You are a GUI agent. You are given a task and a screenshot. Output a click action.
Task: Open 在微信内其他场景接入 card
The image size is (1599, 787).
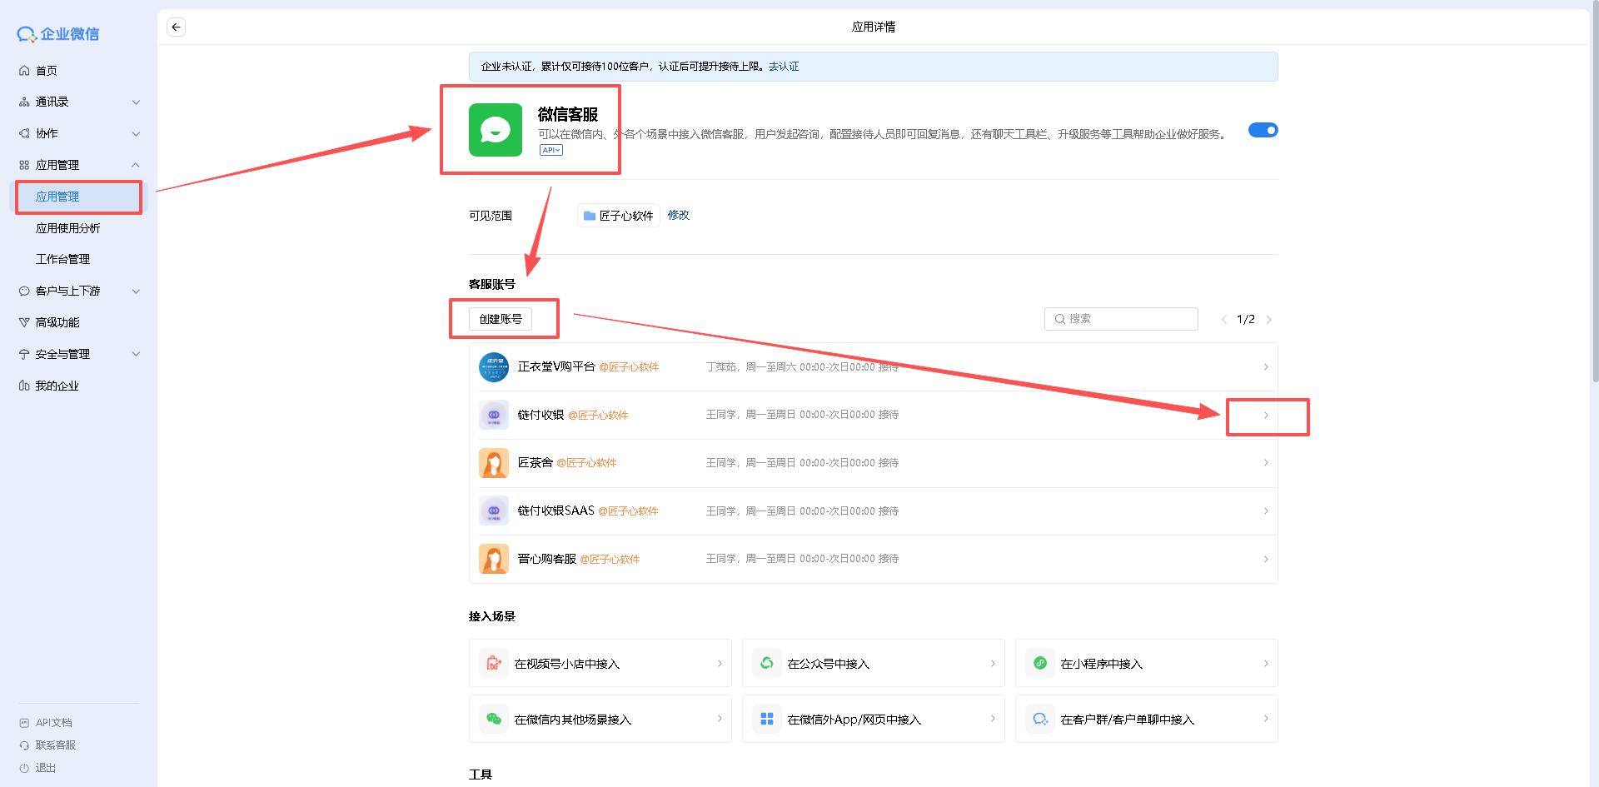600,719
